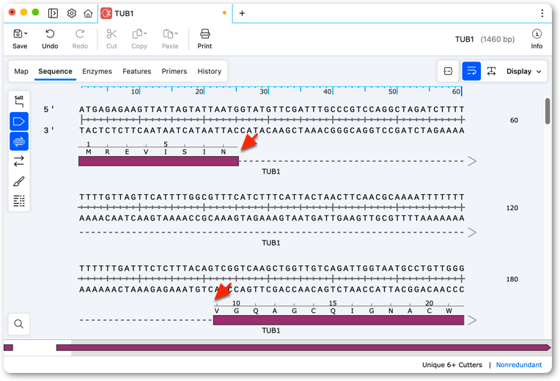Click the TUB1 feature label under row 180
560x381 pixels.
271,330
